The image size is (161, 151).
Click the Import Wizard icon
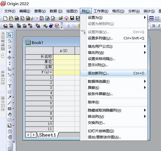click(x=5, y=26)
